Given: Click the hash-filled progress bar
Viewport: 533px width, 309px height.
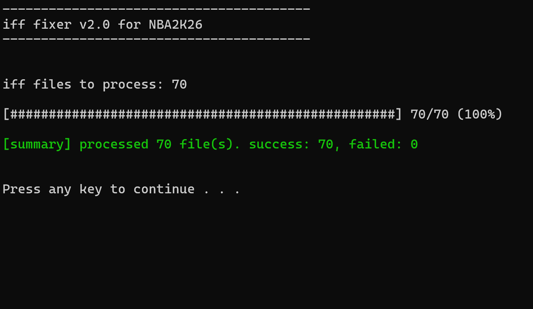Looking at the screenshot, I should point(202,114).
